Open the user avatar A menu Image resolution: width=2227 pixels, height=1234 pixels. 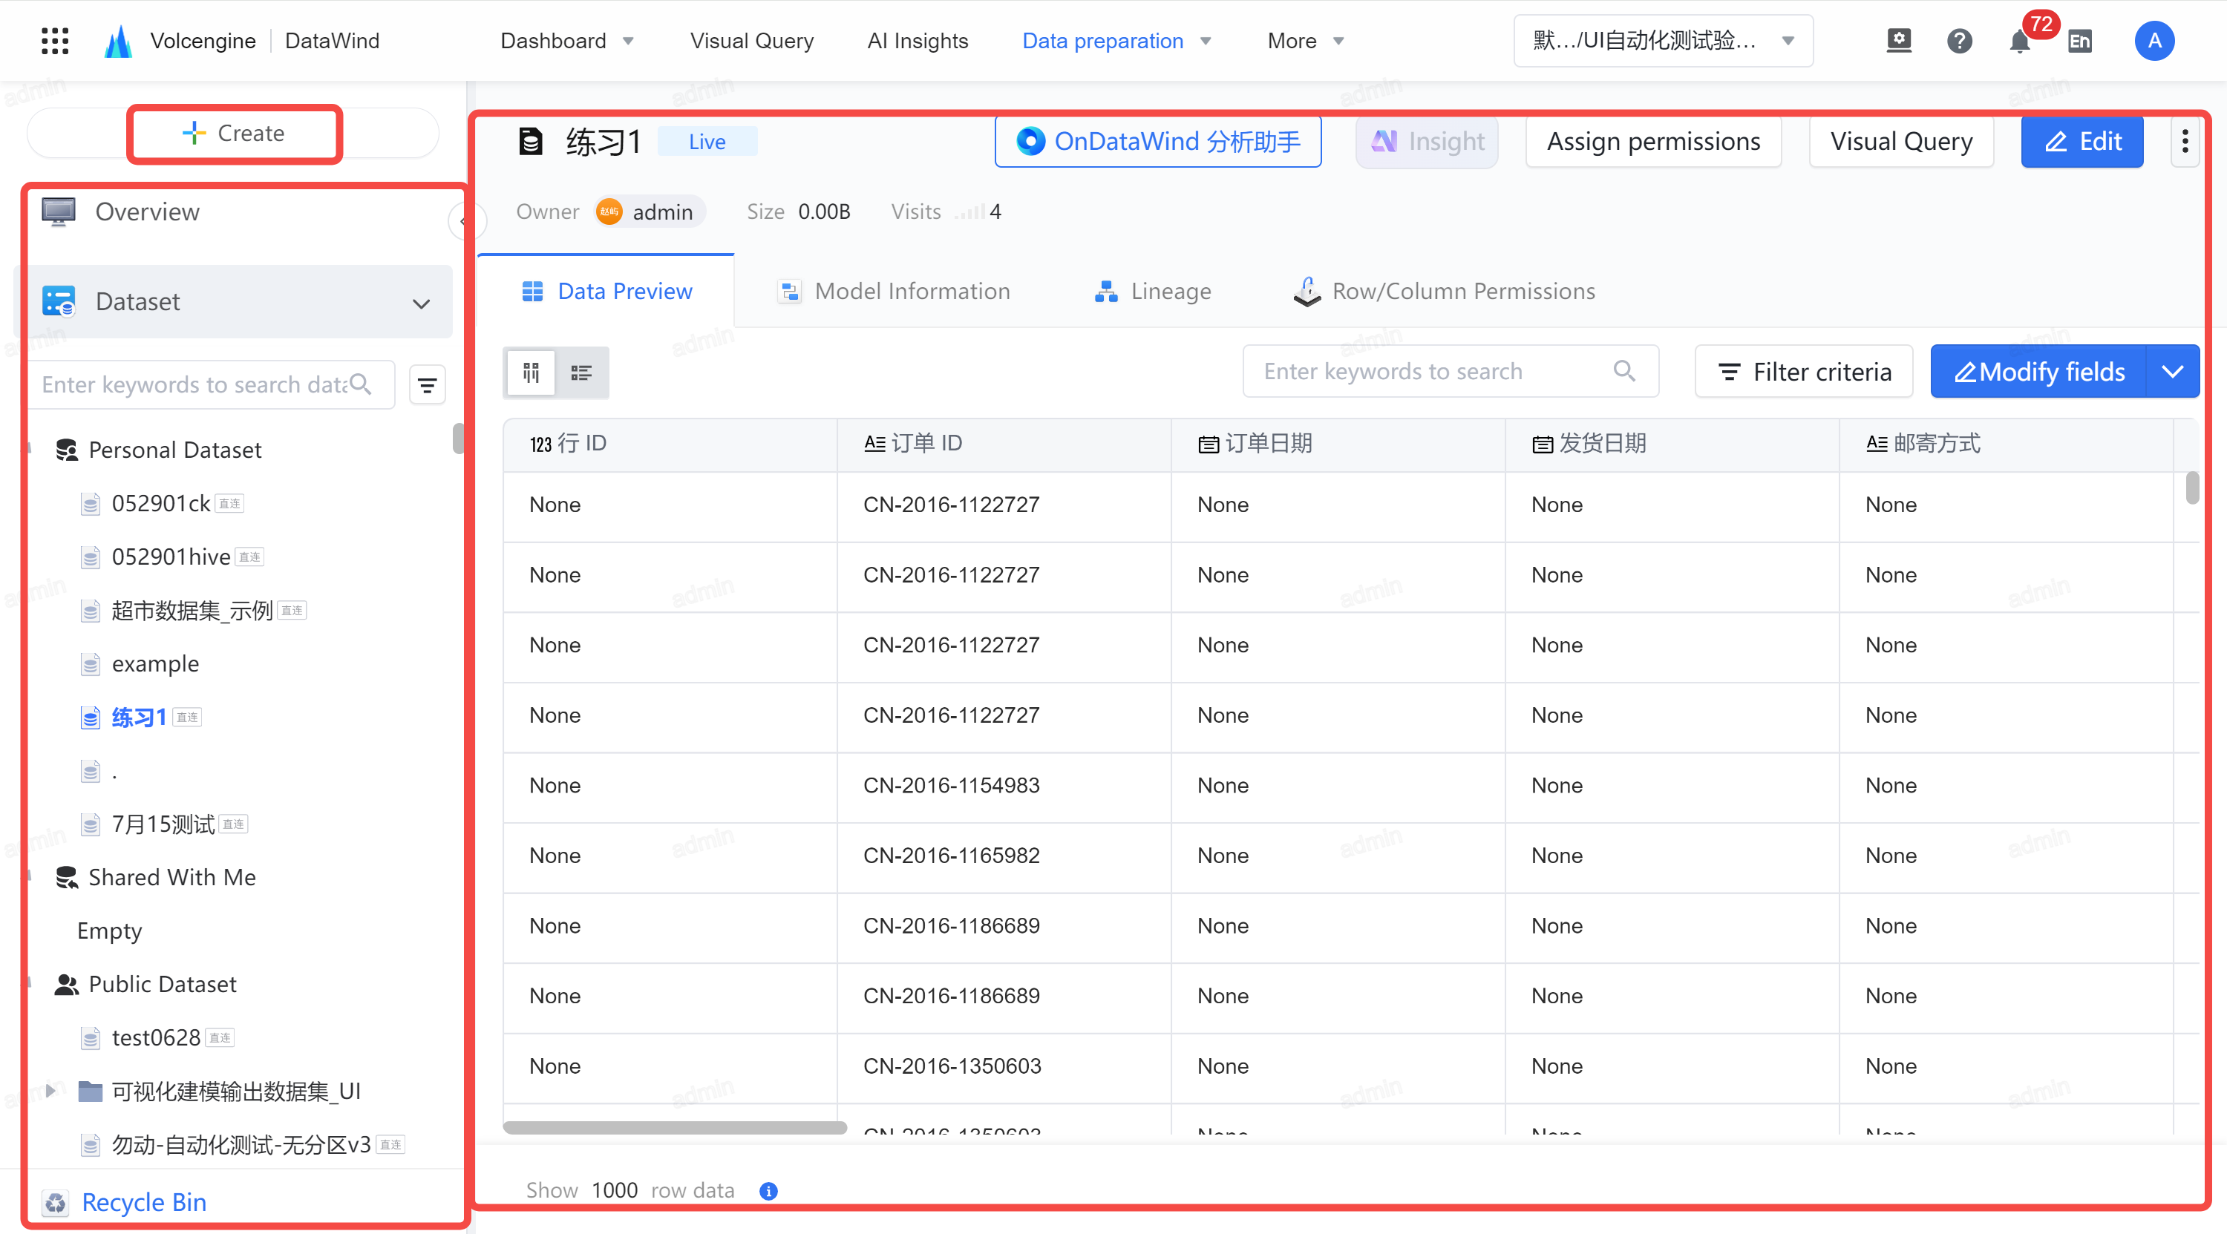(x=2154, y=41)
